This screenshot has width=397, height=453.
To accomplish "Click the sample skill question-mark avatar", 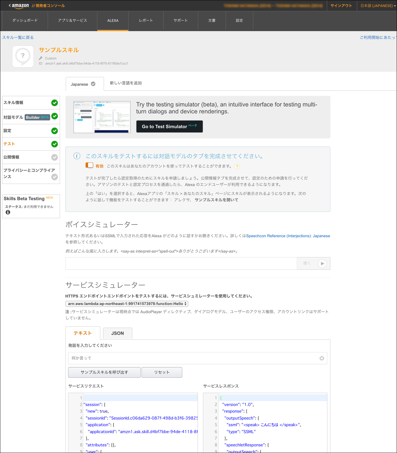I will (23, 56).
